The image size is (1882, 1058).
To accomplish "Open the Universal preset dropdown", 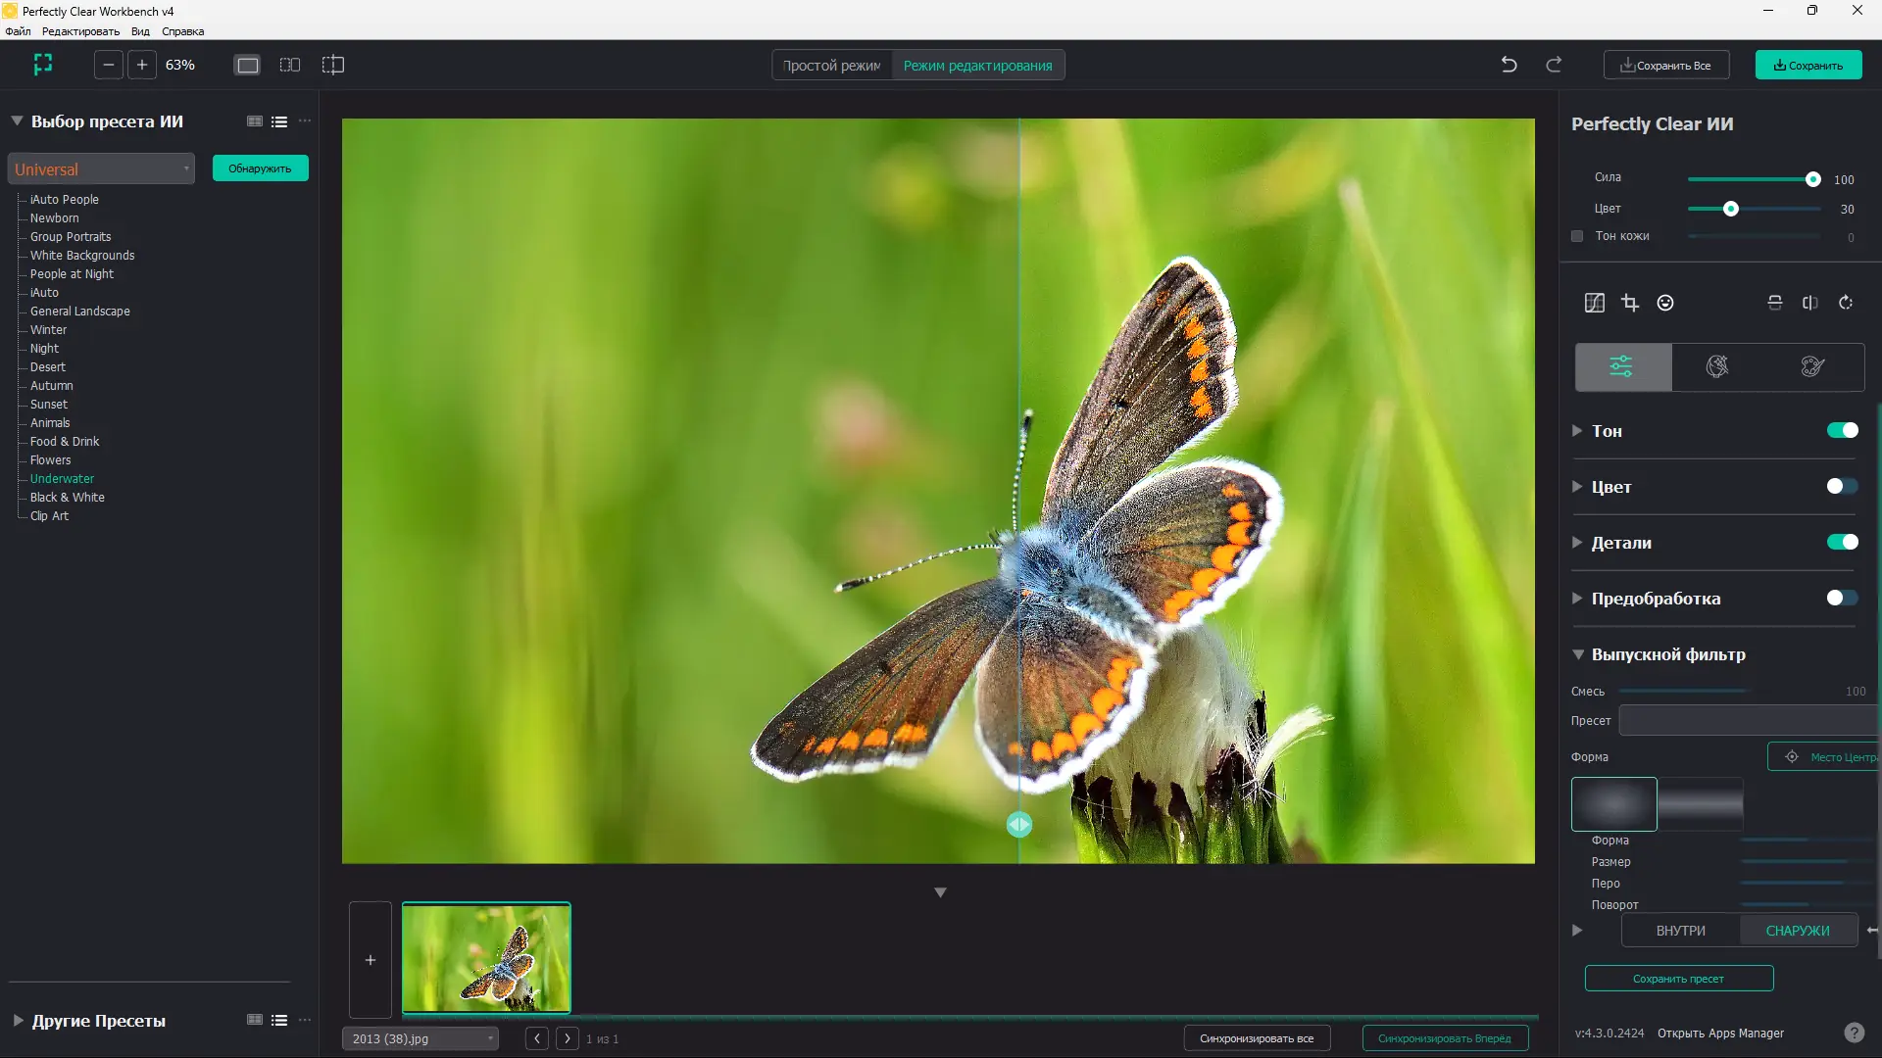I will 101,169.
